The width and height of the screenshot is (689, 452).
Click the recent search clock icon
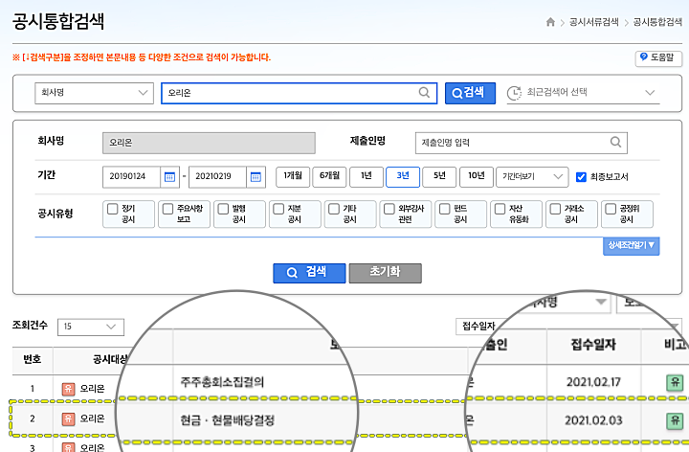pos(514,93)
